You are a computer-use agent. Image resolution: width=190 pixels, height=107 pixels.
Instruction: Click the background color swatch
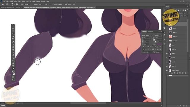14,74
